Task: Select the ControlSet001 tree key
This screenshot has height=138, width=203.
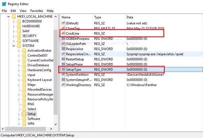Action: (38, 56)
